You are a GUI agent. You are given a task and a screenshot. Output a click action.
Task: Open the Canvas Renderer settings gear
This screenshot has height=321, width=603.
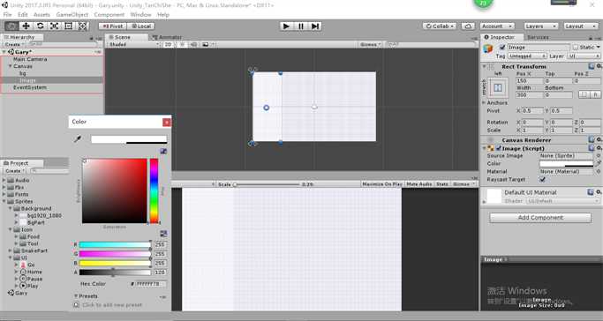tap(599, 139)
